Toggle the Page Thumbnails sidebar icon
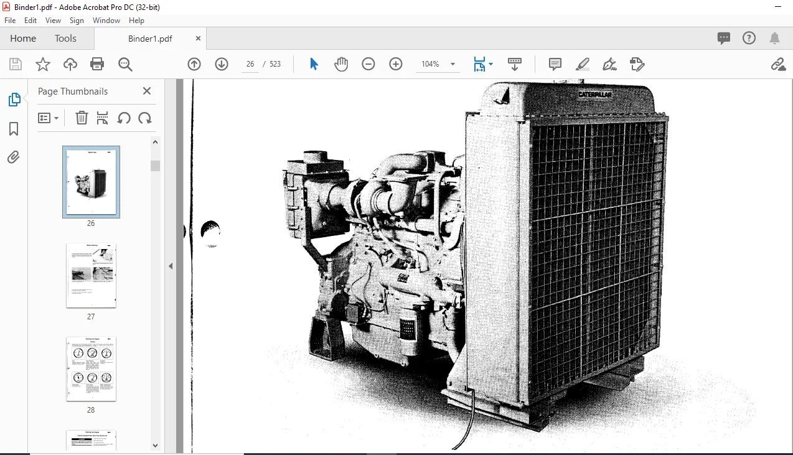The height and width of the screenshot is (455, 793). [14, 100]
